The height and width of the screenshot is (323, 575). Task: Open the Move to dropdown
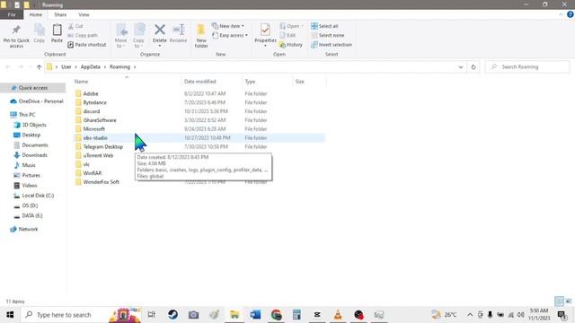[x=121, y=36]
